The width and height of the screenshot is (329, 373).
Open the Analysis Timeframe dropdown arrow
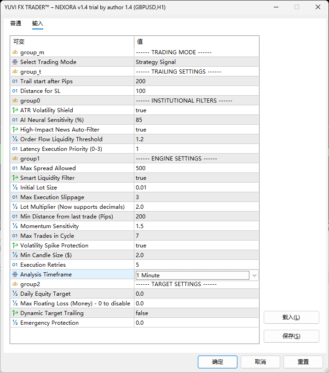(254, 275)
